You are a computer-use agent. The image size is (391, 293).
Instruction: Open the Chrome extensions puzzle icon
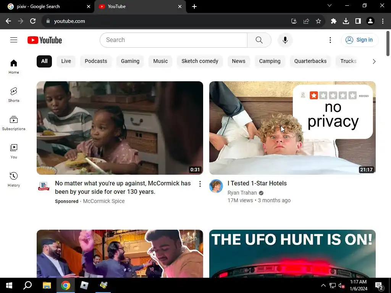334,21
